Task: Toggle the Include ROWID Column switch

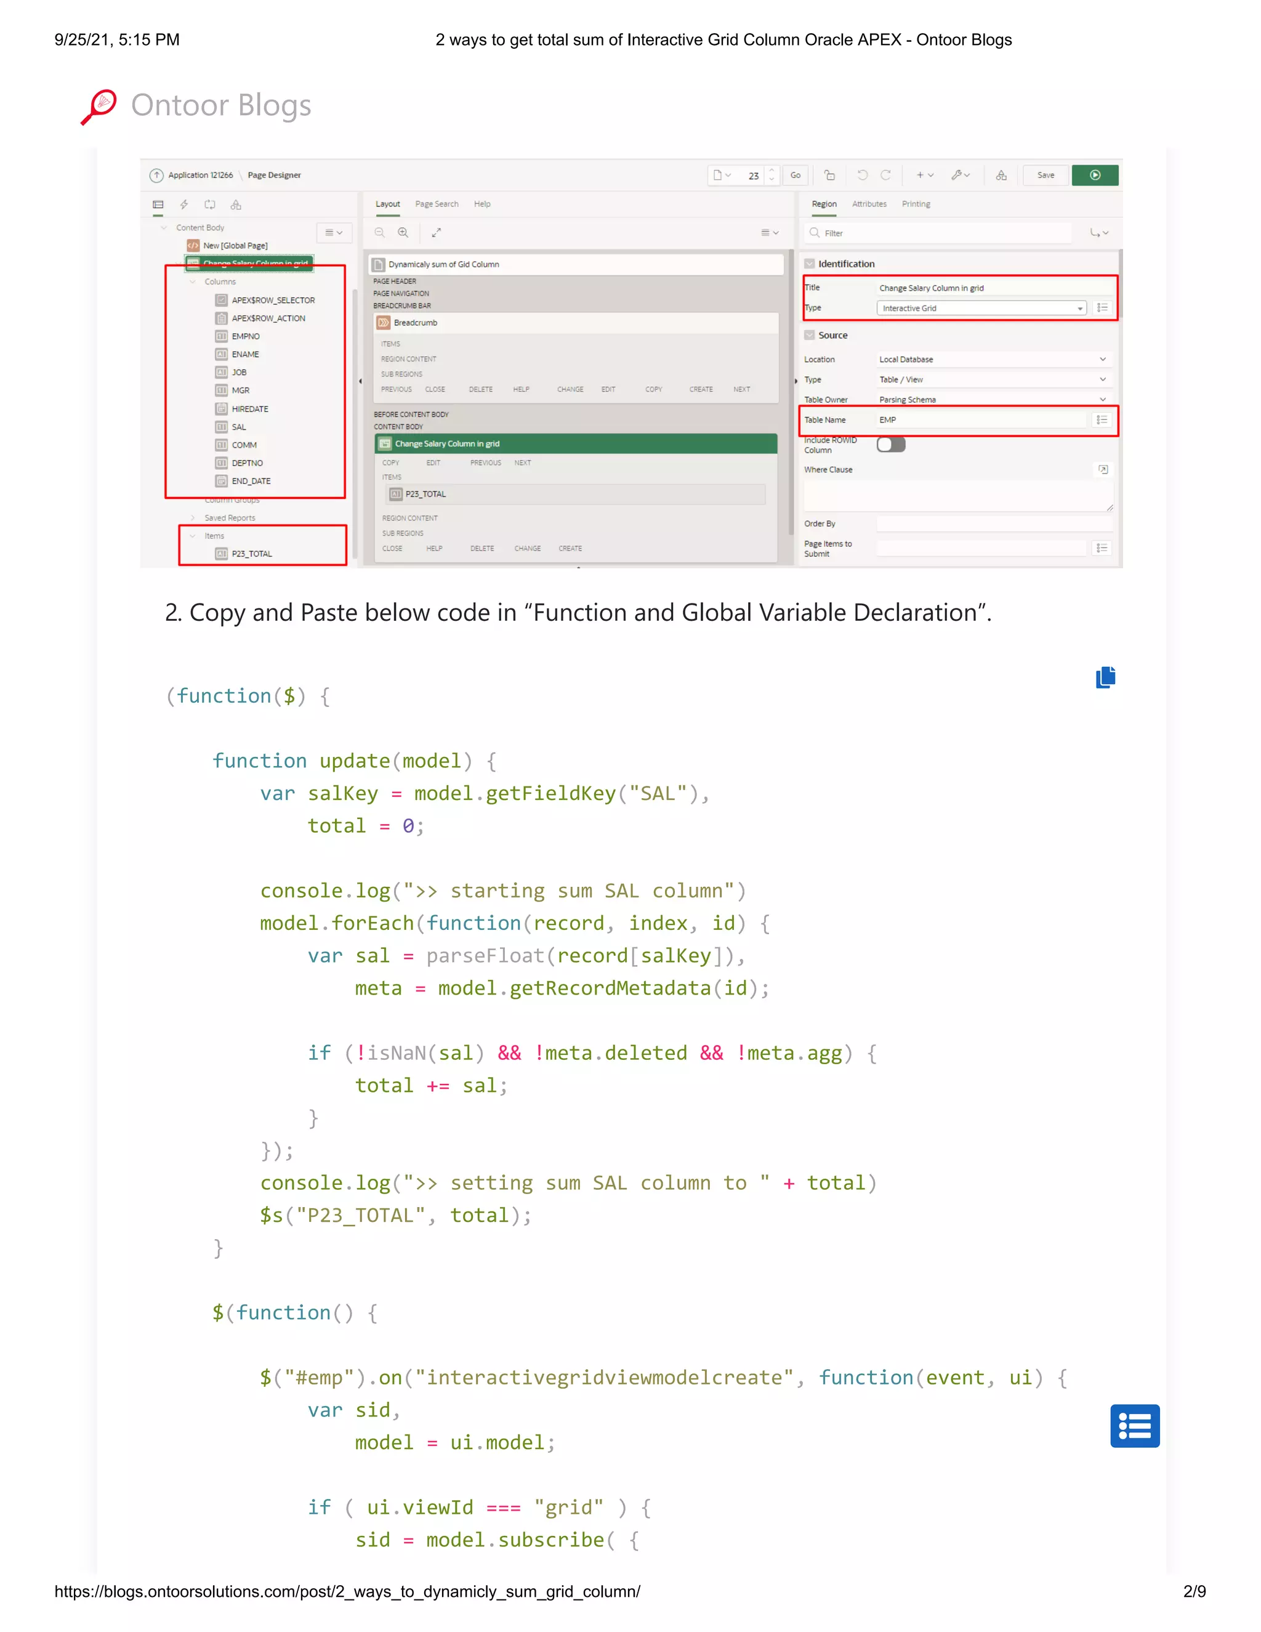Action: [x=890, y=445]
